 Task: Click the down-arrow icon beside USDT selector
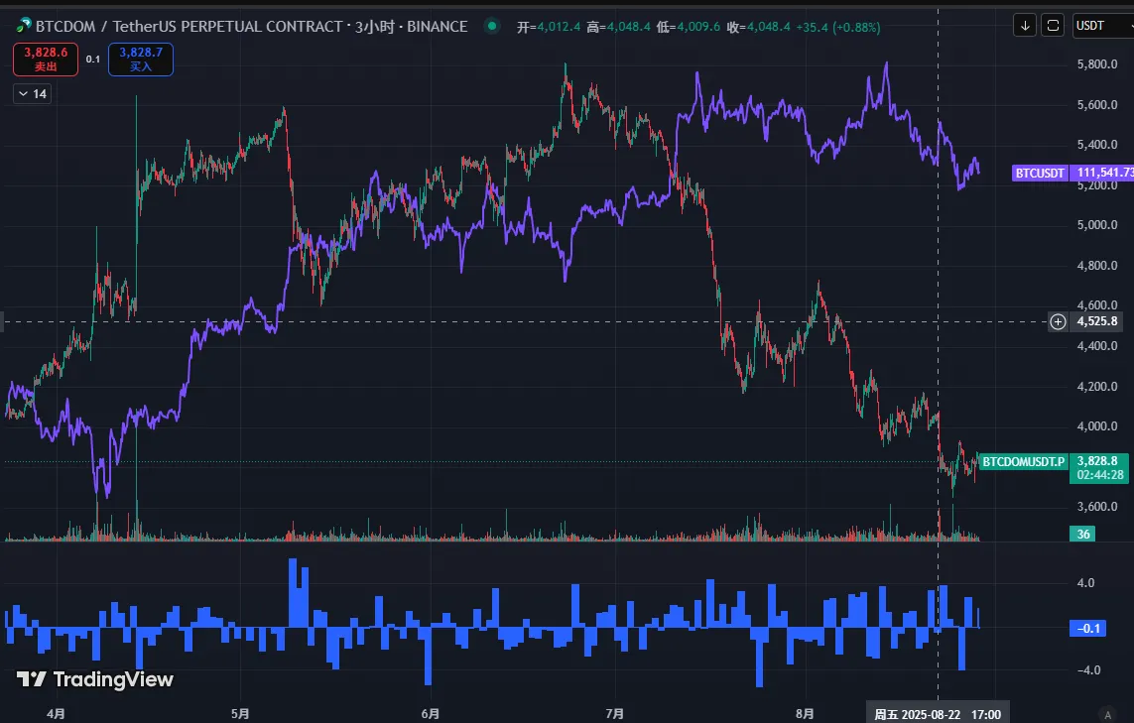pyautogui.click(x=1025, y=25)
